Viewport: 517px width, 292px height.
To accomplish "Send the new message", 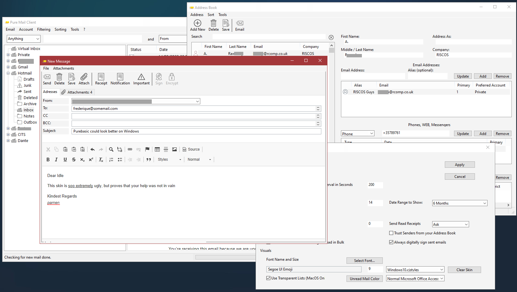I will click(47, 79).
